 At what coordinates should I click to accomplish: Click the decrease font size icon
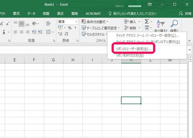[x=8, y=24]
